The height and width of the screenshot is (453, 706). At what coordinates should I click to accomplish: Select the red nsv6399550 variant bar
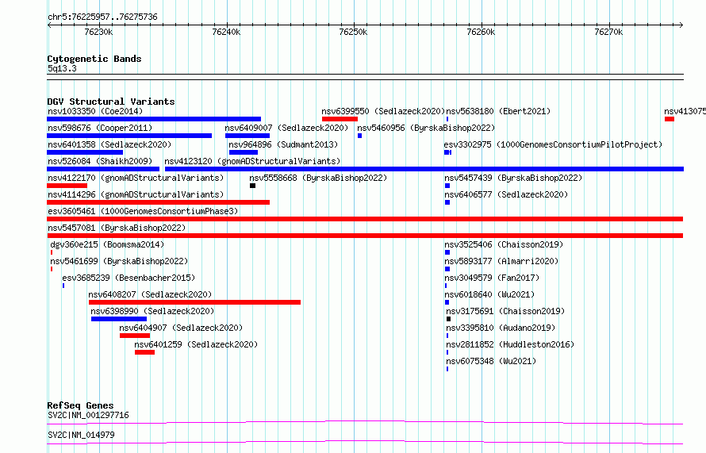tap(340, 119)
